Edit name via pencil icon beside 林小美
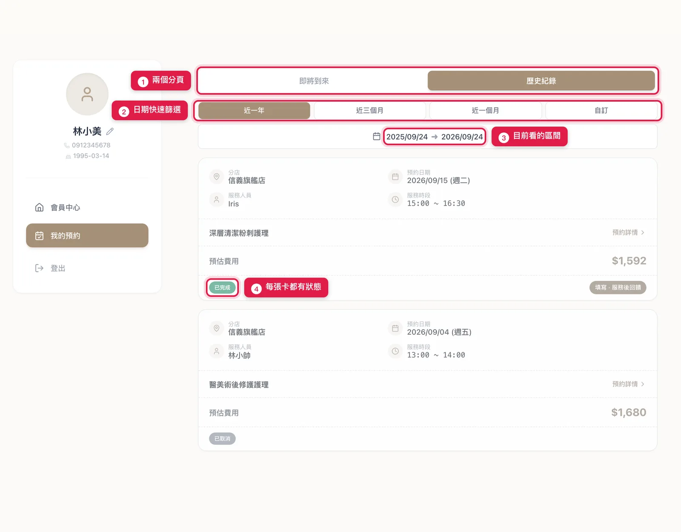This screenshot has width=681, height=532. click(x=110, y=132)
